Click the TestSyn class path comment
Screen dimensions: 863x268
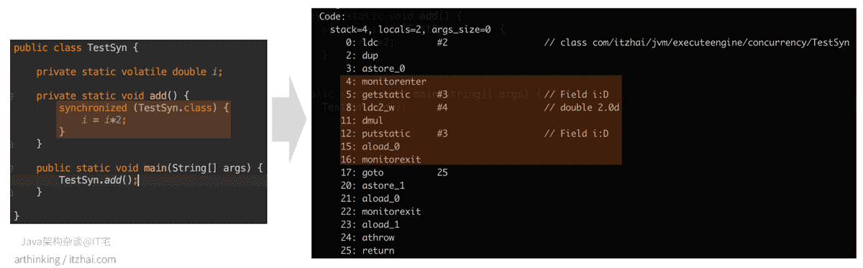pyautogui.click(x=696, y=43)
